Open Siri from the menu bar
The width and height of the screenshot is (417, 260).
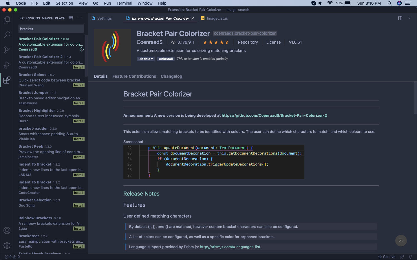tap(399, 3)
